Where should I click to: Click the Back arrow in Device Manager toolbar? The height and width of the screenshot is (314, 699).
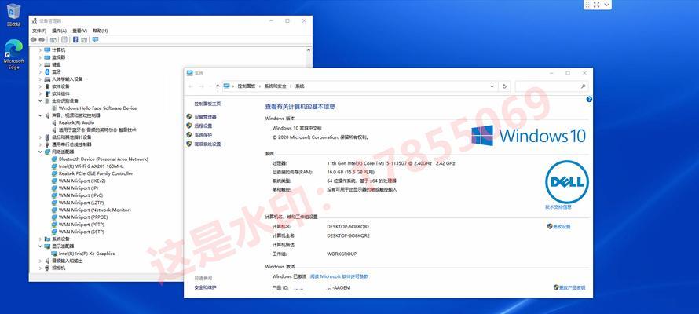[34, 39]
